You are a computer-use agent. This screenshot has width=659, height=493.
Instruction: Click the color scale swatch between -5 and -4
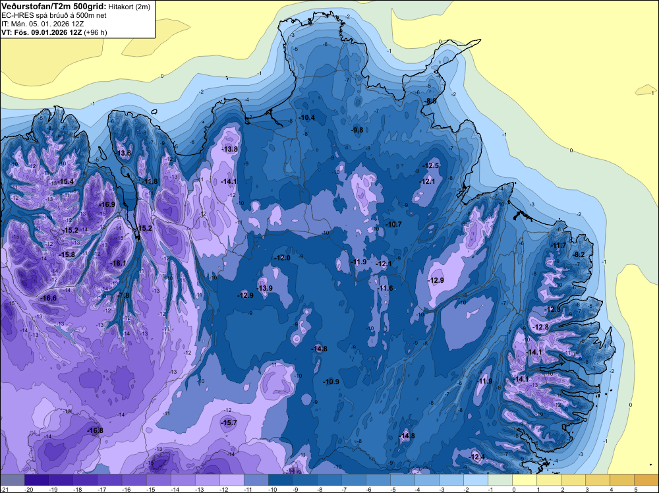point(403,480)
